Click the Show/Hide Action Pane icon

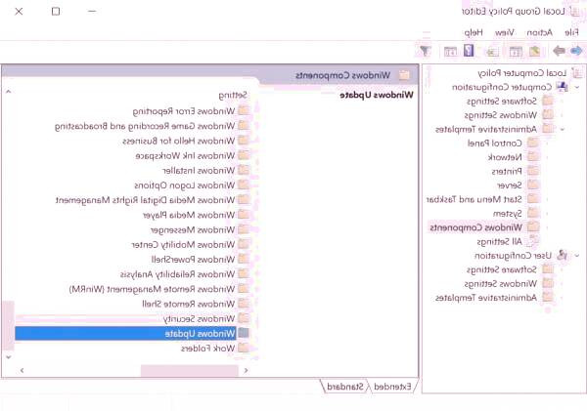tap(450, 51)
